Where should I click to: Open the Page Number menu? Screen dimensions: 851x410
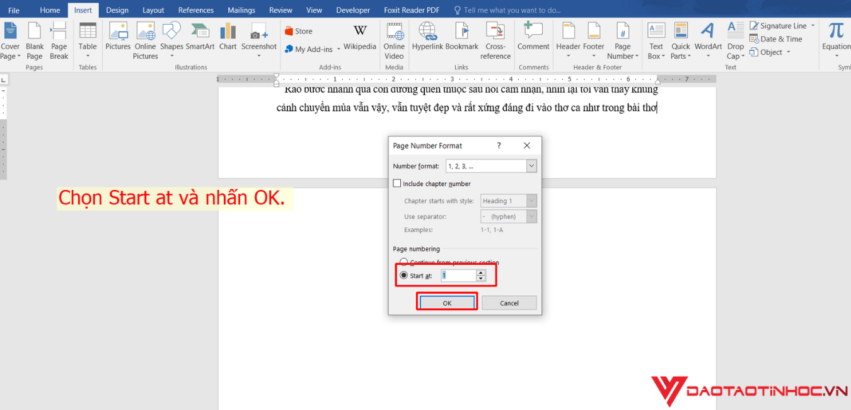point(622,41)
